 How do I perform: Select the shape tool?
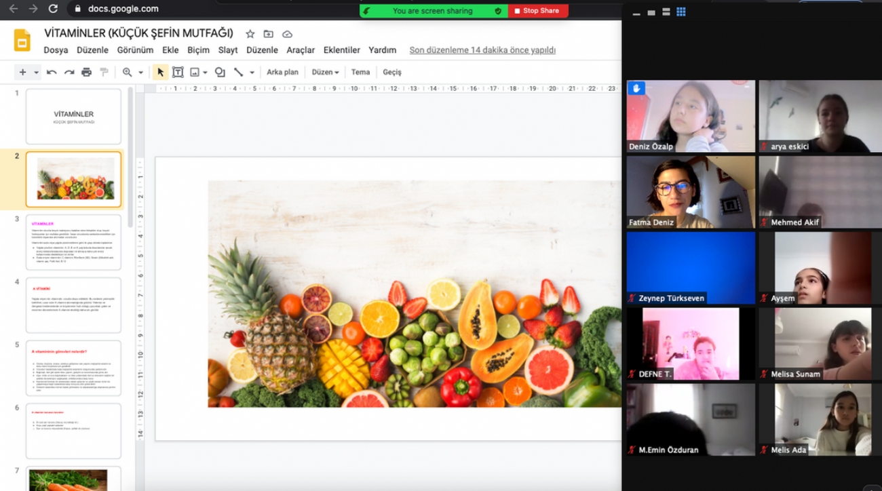point(220,72)
